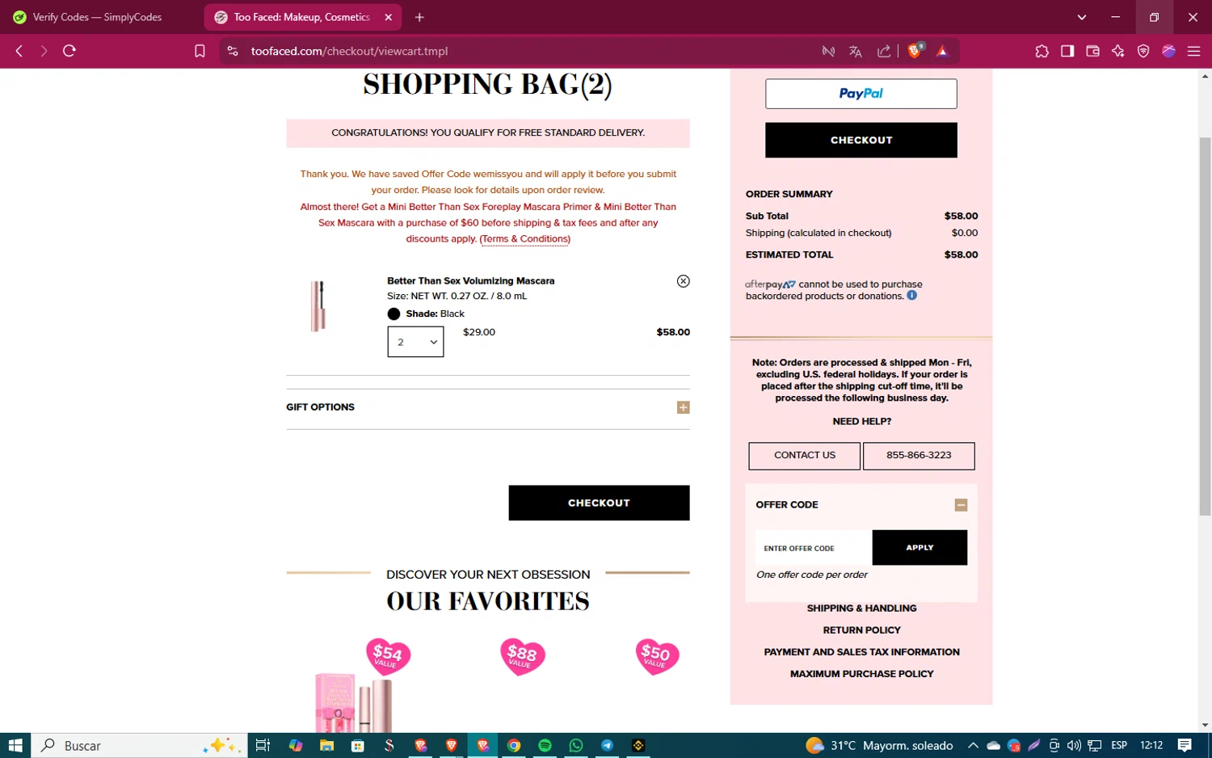
Task: Switch to the Verify Codes SimplyCodes tab
Action: (x=97, y=17)
